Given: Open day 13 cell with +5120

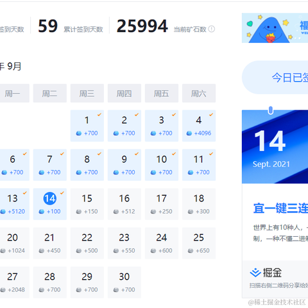Looking at the screenshot, I should tap(15, 204).
